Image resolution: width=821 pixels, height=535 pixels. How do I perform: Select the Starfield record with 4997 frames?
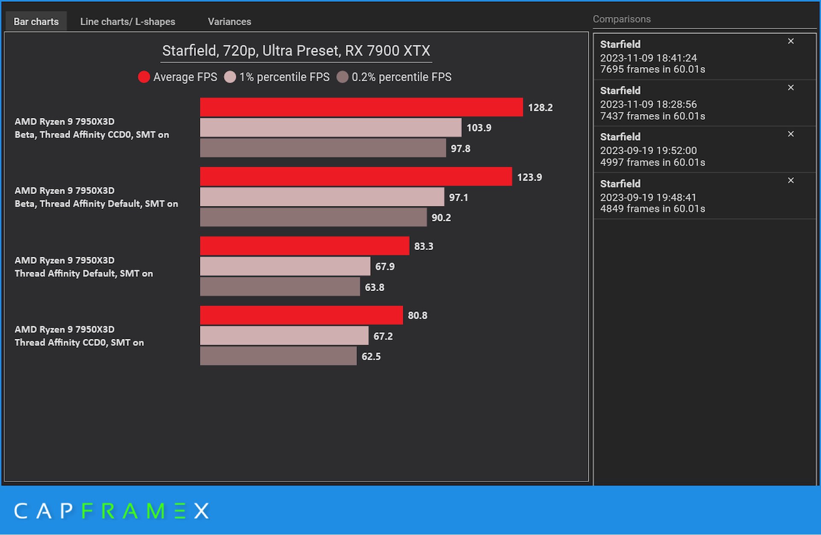pos(704,150)
